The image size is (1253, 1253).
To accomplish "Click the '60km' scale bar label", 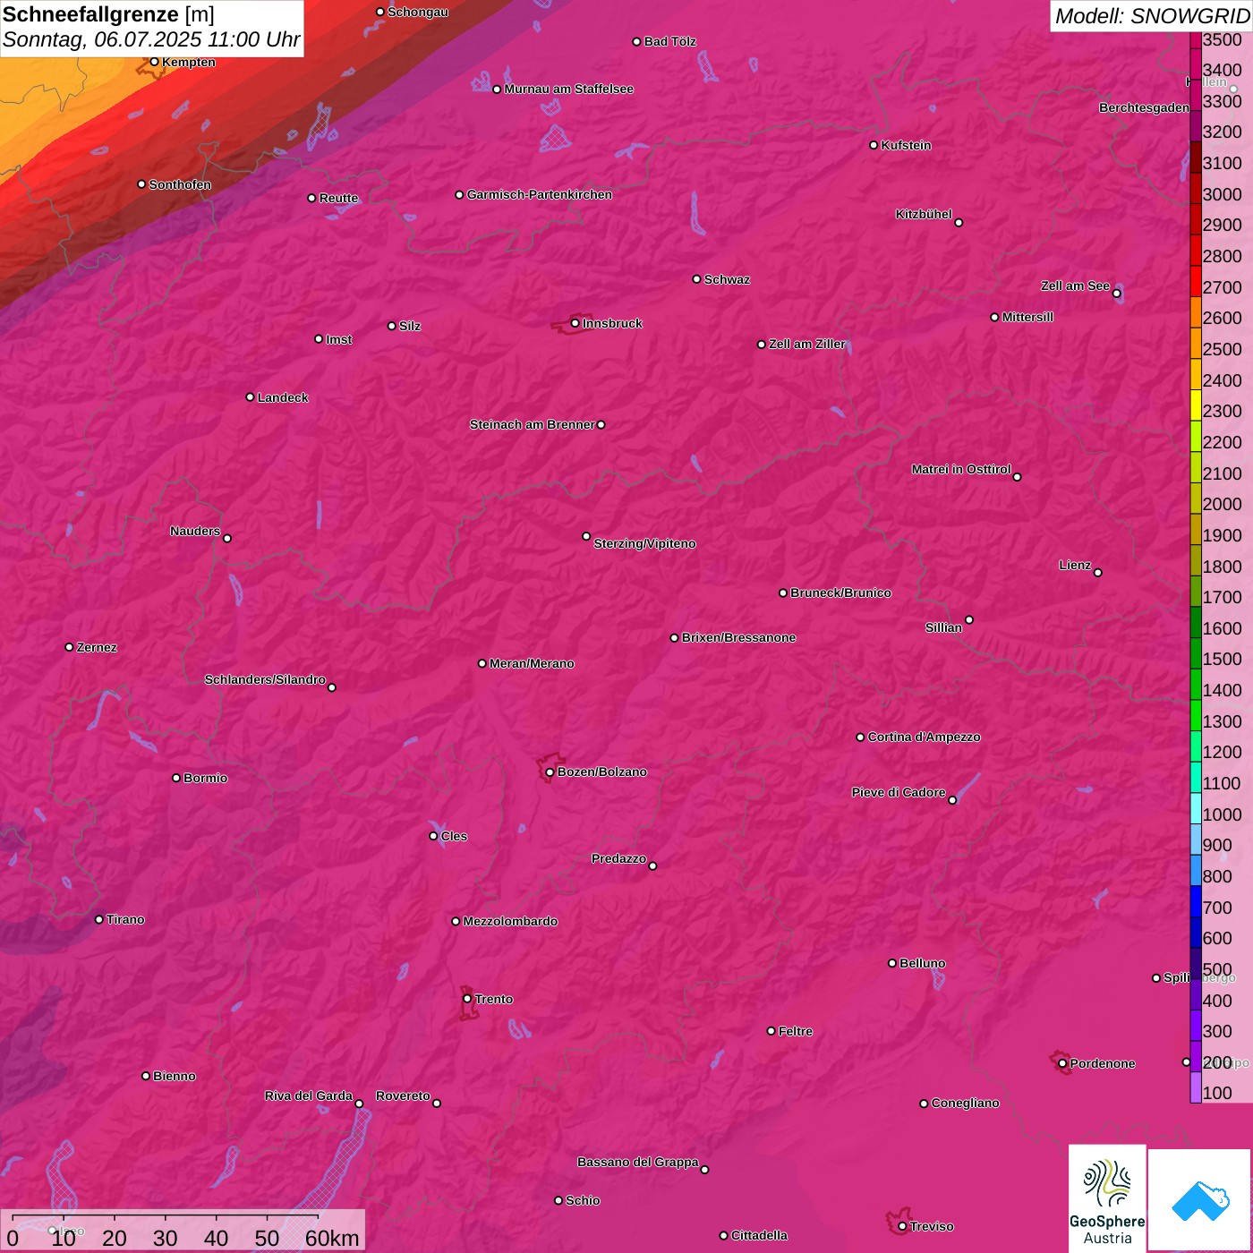I will 332,1238.
